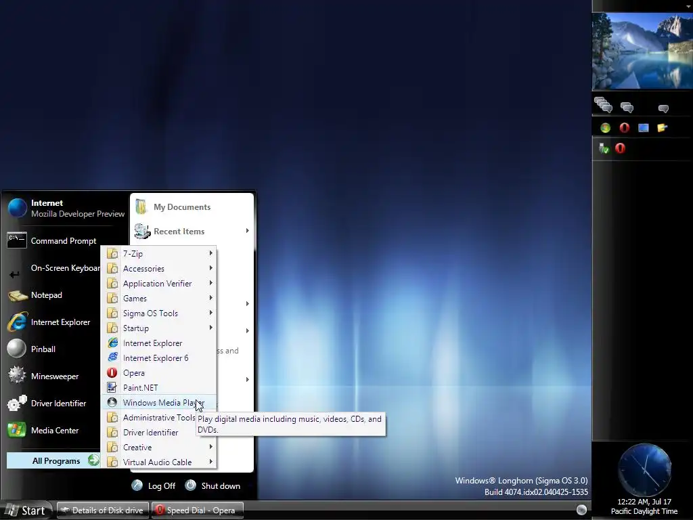
Task: Launch Command Prompt from pinned list
Action: (52, 241)
